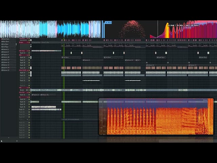The height and width of the screenshot is (163, 217).
Task: Select Pattern 15 in the picker list
Action: tap(8, 70)
